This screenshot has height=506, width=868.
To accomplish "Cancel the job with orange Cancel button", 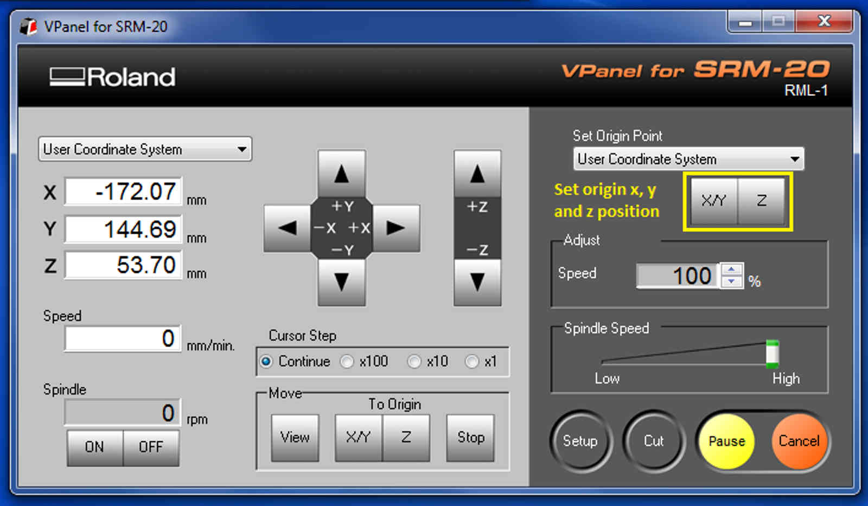I will coord(799,441).
